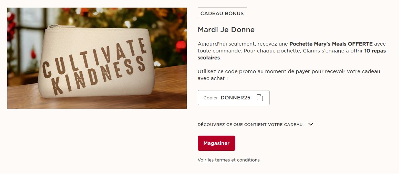Click the copy icon beside DONNER25
The height and width of the screenshot is (176, 400).
(260, 98)
